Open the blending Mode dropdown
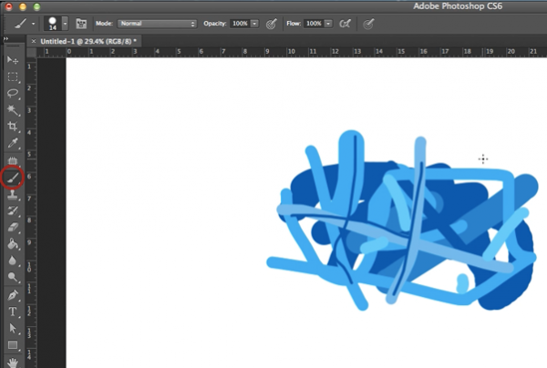 pos(157,23)
